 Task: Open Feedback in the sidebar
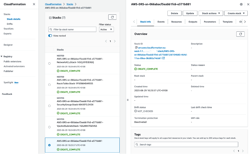[x=7, y=94]
